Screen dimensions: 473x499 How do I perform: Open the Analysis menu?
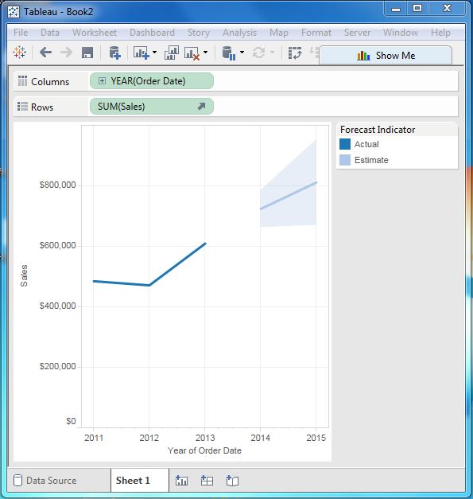[x=239, y=33]
